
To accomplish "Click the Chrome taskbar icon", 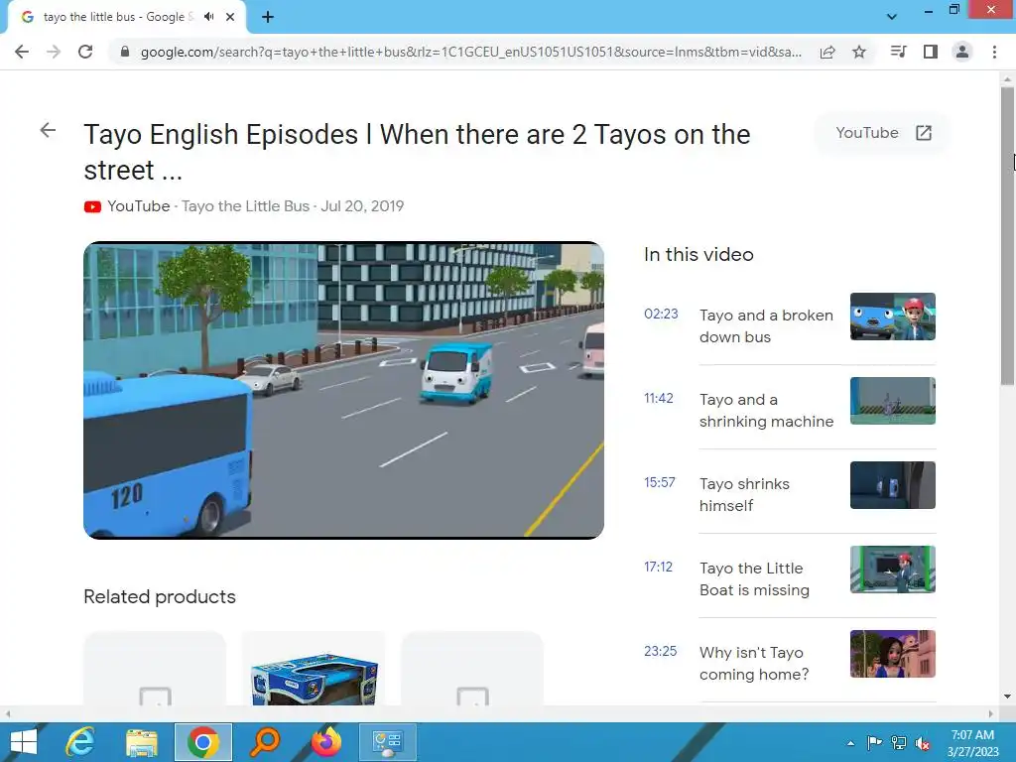I will tap(202, 742).
